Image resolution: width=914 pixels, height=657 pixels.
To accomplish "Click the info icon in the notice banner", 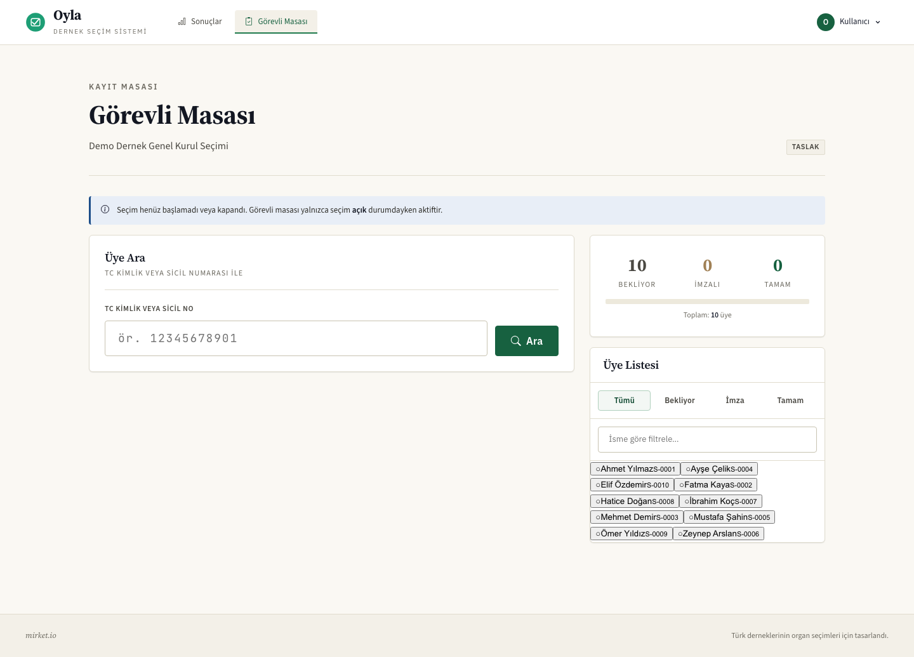I will point(105,209).
